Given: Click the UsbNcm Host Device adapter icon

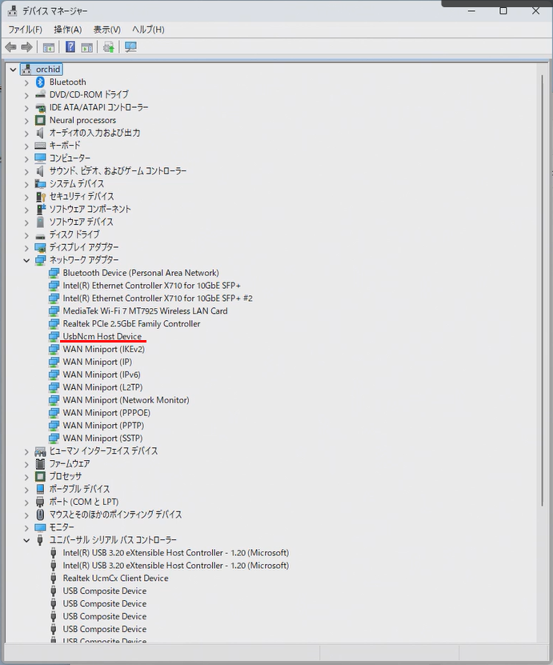Looking at the screenshot, I should 54,336.
